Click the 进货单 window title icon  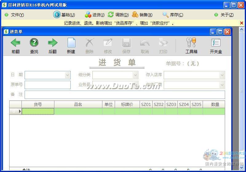click(6, 32)
